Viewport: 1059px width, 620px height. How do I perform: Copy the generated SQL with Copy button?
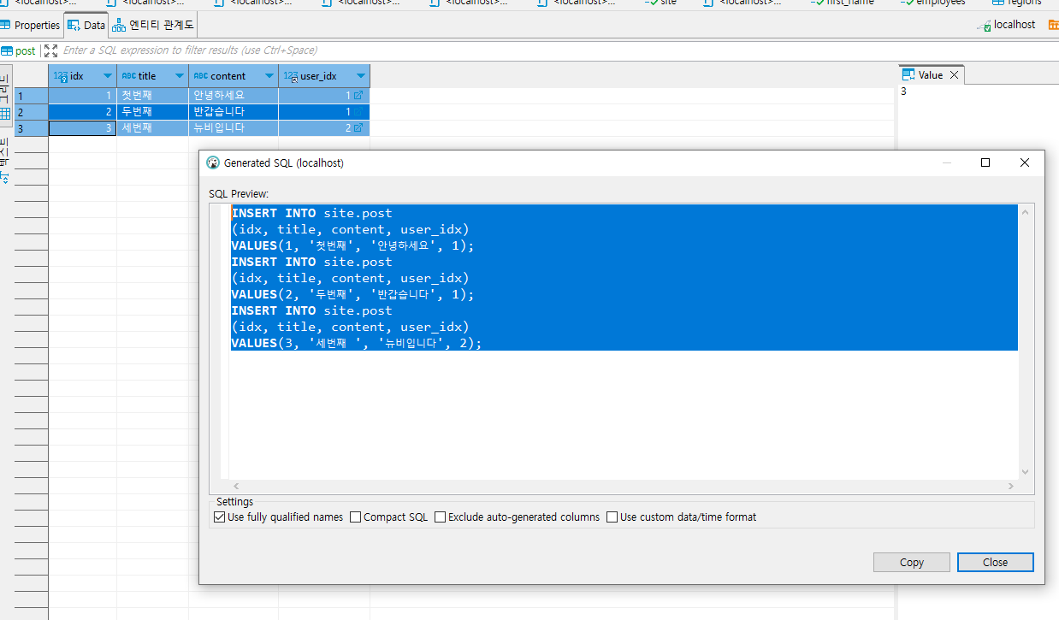[x=912, y=562]
